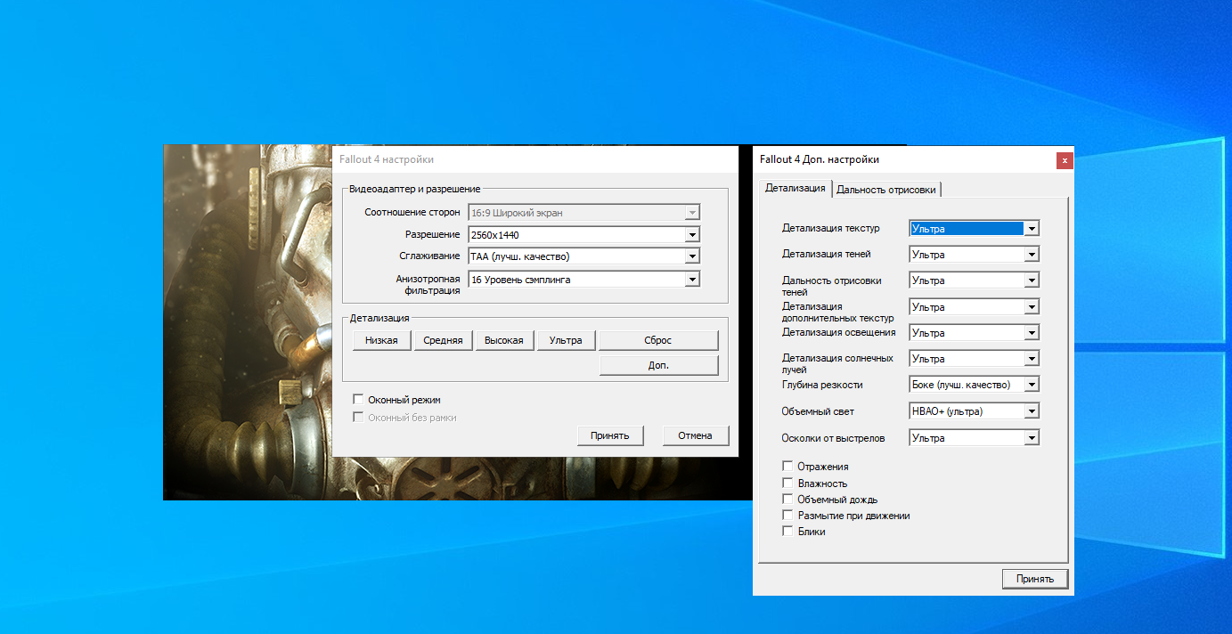The image size is (1232, 634).
Task: Select the Детализация tab
Action: click(795, 188)
